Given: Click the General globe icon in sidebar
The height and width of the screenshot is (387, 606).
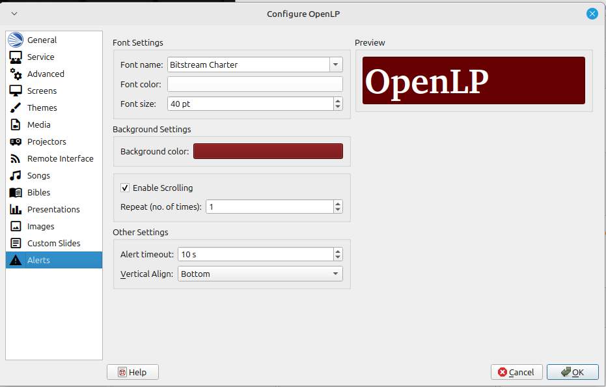Looking at the screenshot, I should 16,40.
